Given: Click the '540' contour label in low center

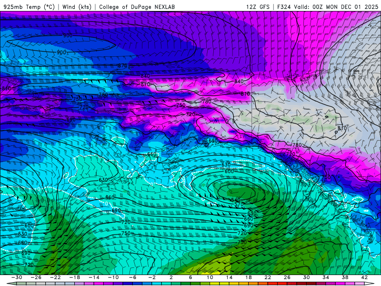Looking at the screenshot, I should coord(236,200).
